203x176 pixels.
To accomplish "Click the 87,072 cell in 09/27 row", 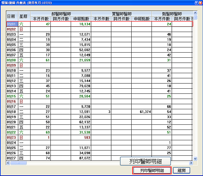I will coord(81,158).
